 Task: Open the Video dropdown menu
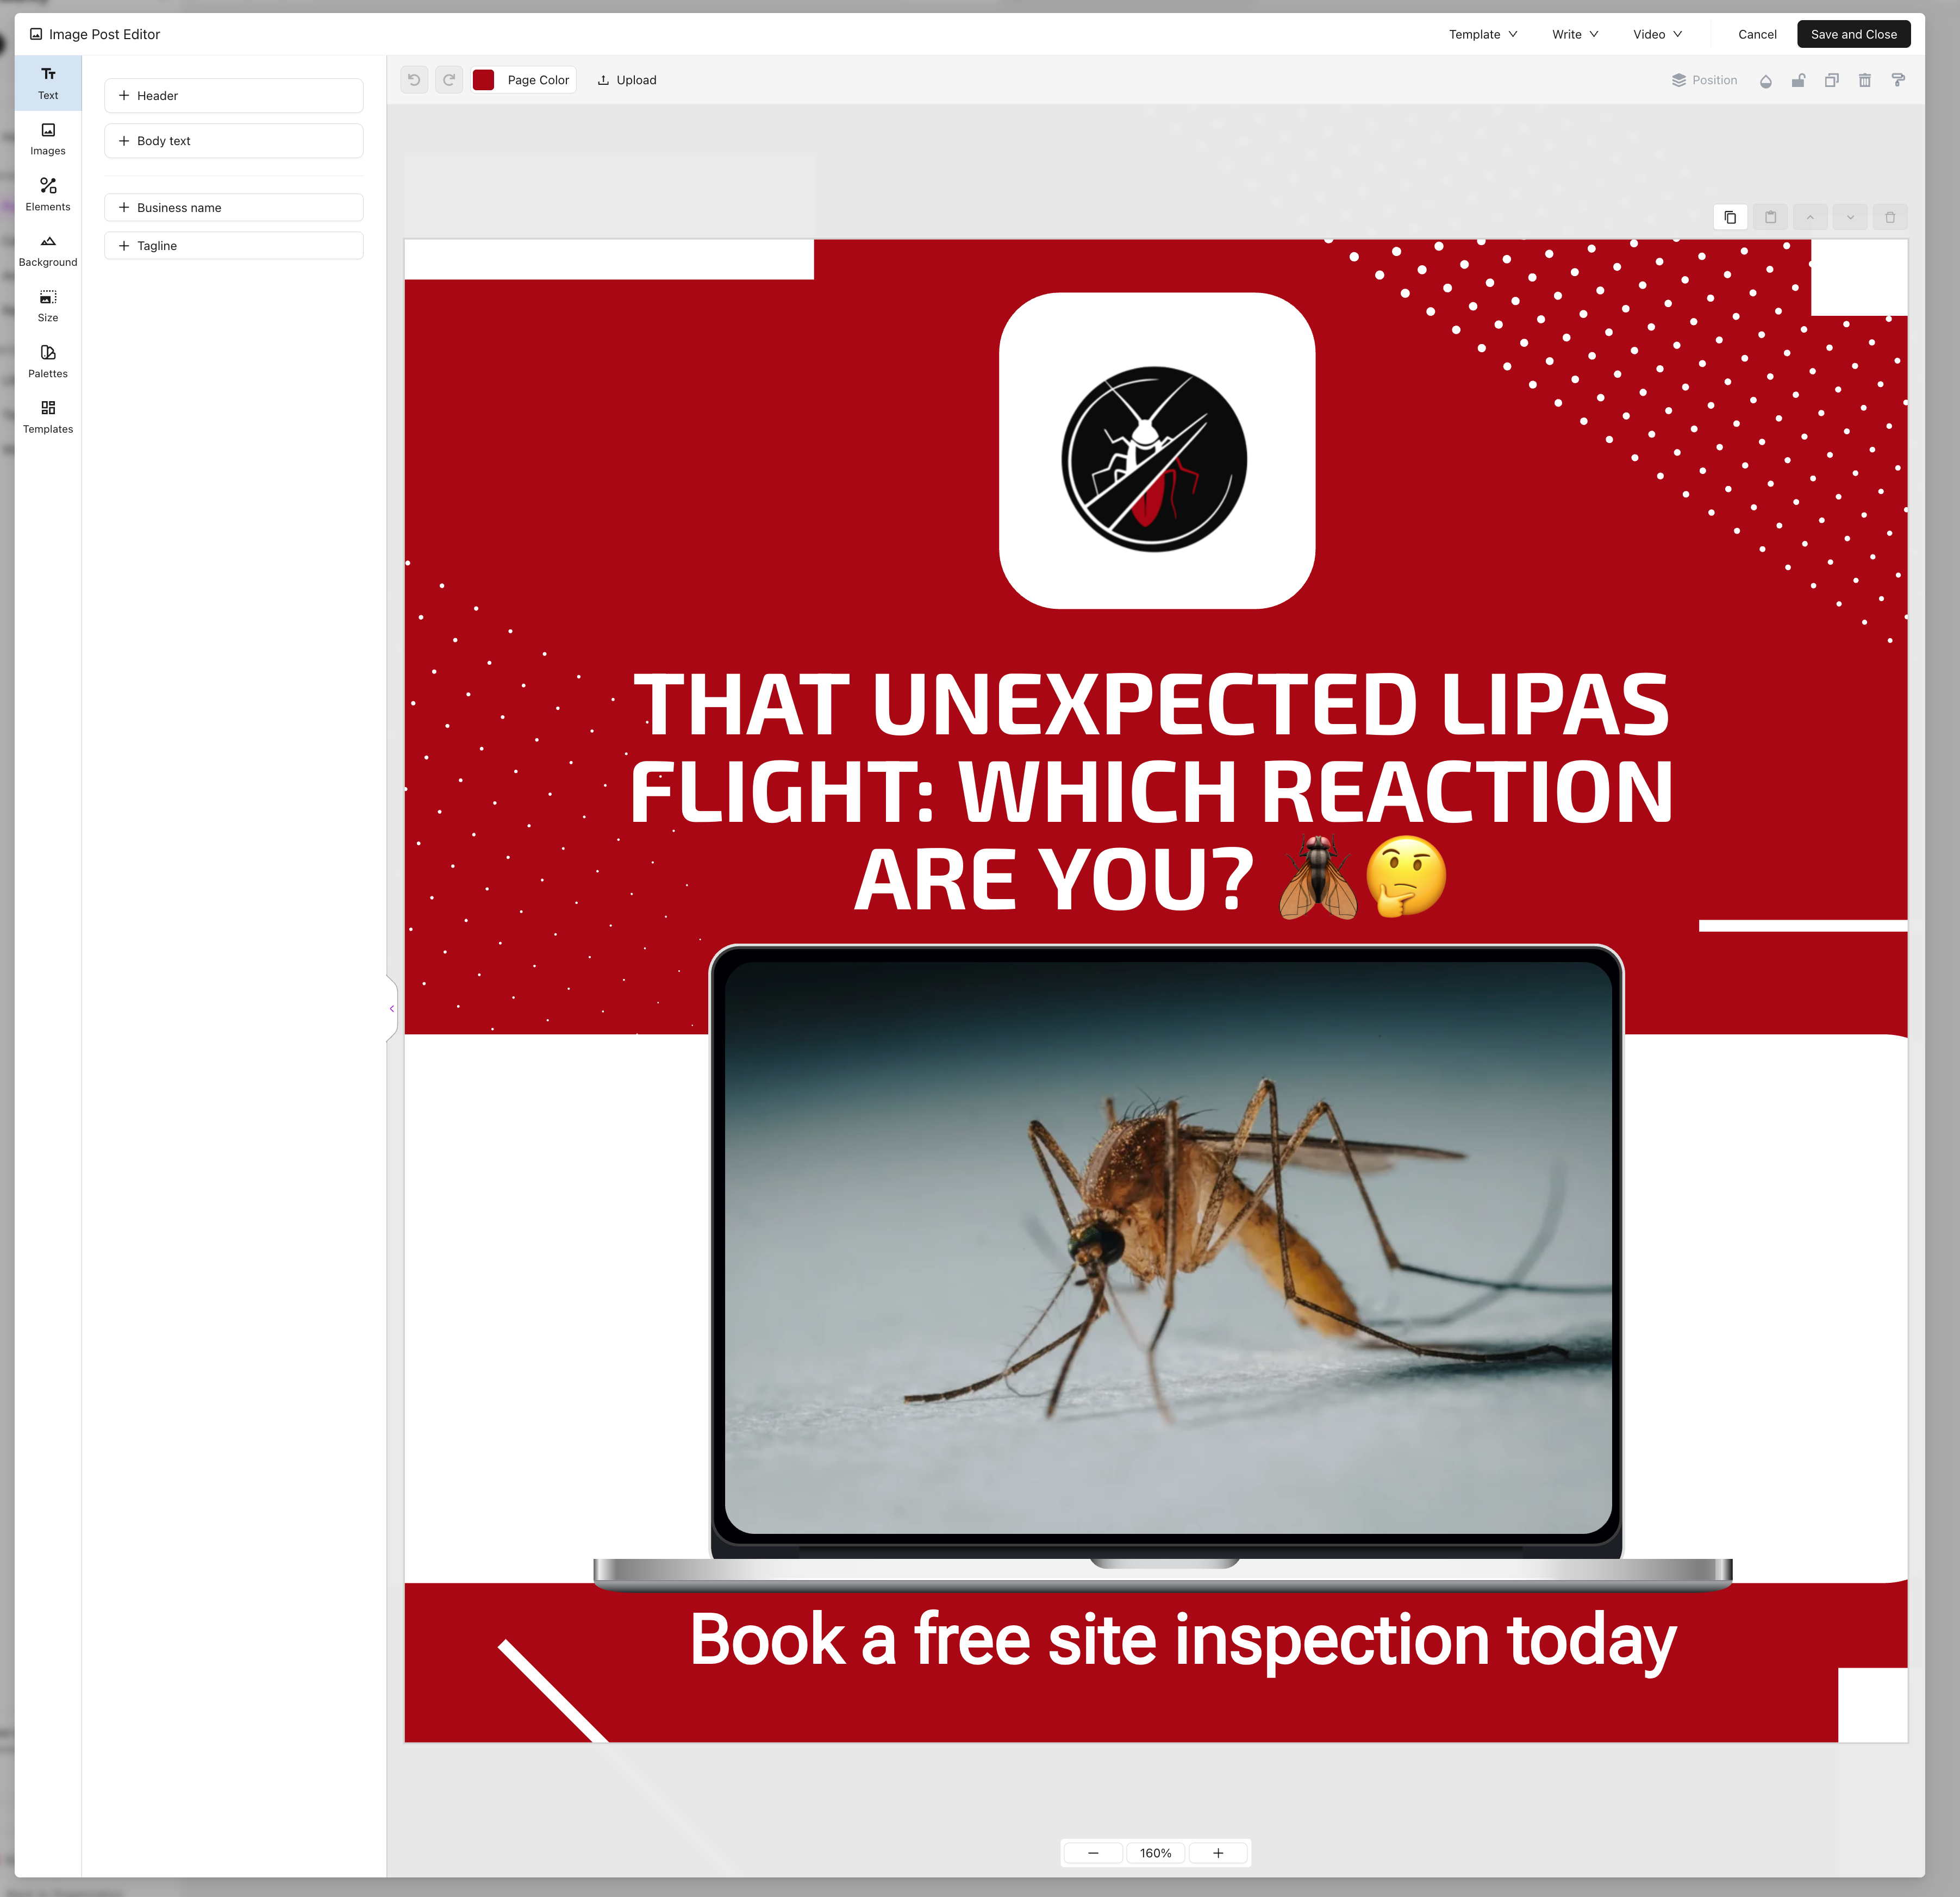(x=1658, y=34)
